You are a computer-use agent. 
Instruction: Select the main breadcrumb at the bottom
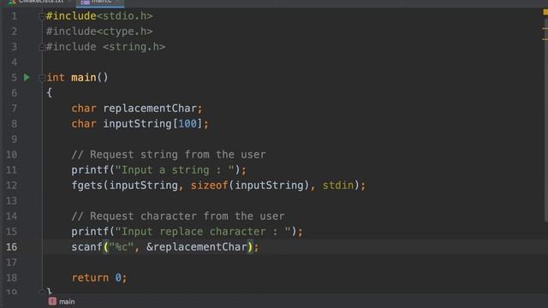click(x=67, y=301)
